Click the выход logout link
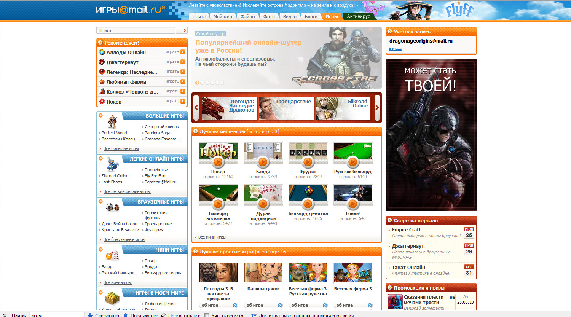Viewport: 571px width, 317px height. click(395, 48)
